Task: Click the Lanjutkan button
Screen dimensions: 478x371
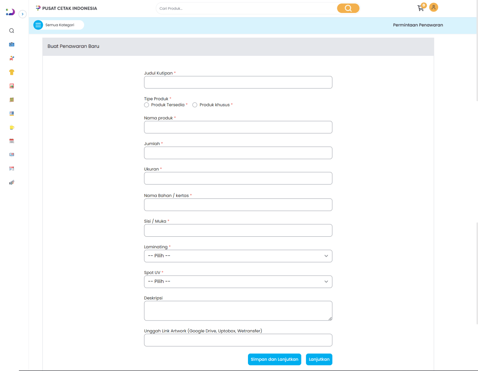Action: point(319,359)
